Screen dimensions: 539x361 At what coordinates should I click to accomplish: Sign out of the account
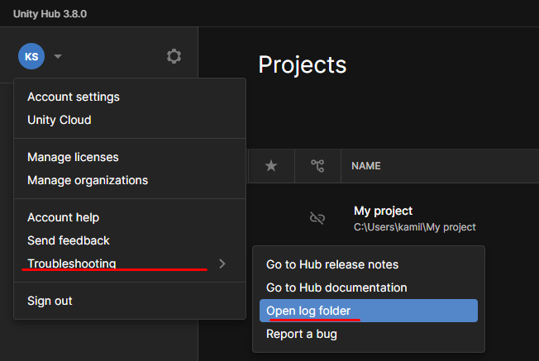pos(50,301)
